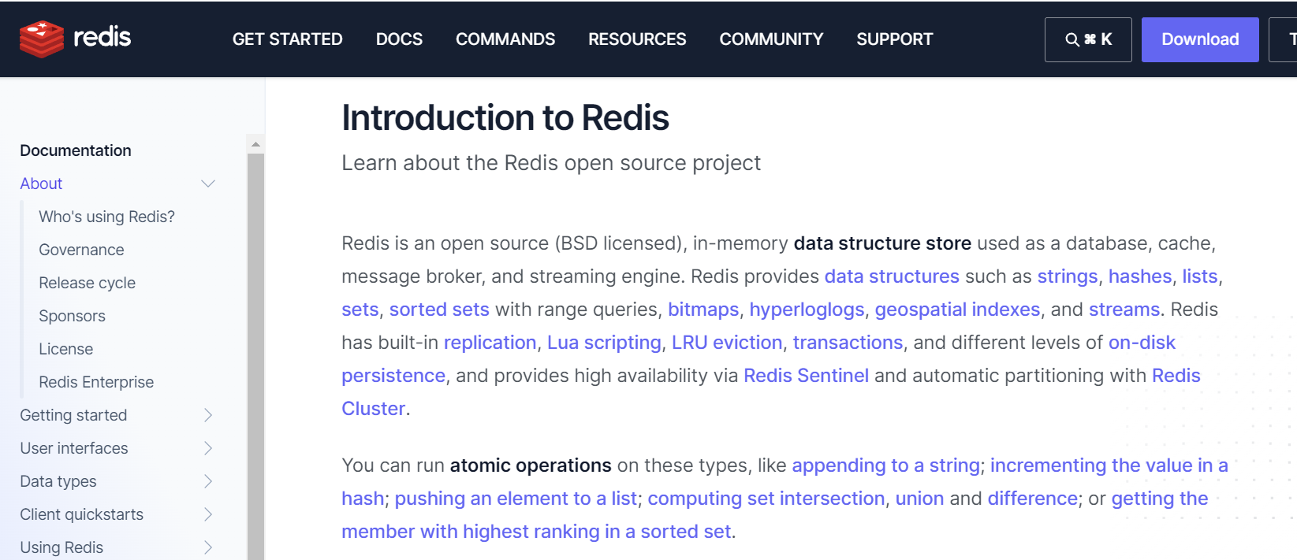Expand the Client quickstarts chevron

click(x=208, y=514)
